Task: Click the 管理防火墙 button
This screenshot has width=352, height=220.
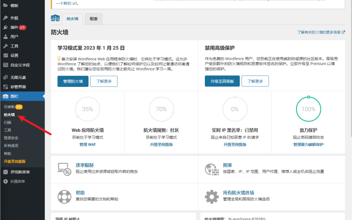Action: point(73,81)
